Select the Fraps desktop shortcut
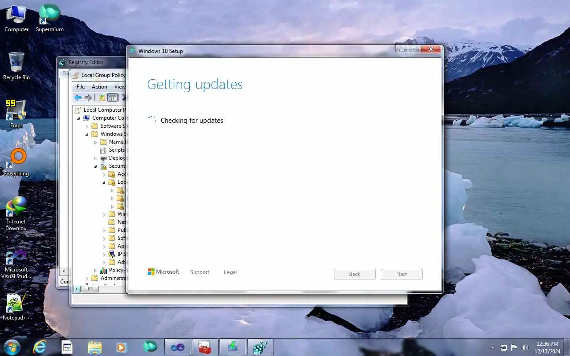The height and width of the screenshot is (356, 570). click(16, 114)
